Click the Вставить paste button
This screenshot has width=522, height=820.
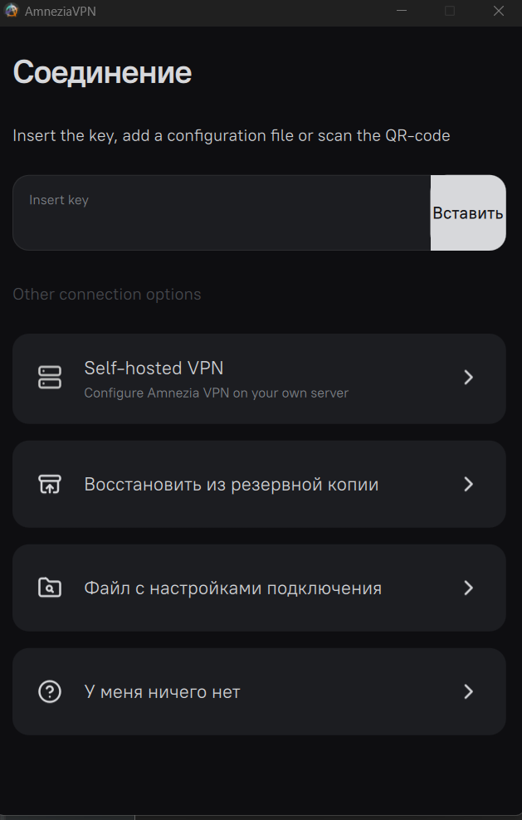[x=468, y=212]
